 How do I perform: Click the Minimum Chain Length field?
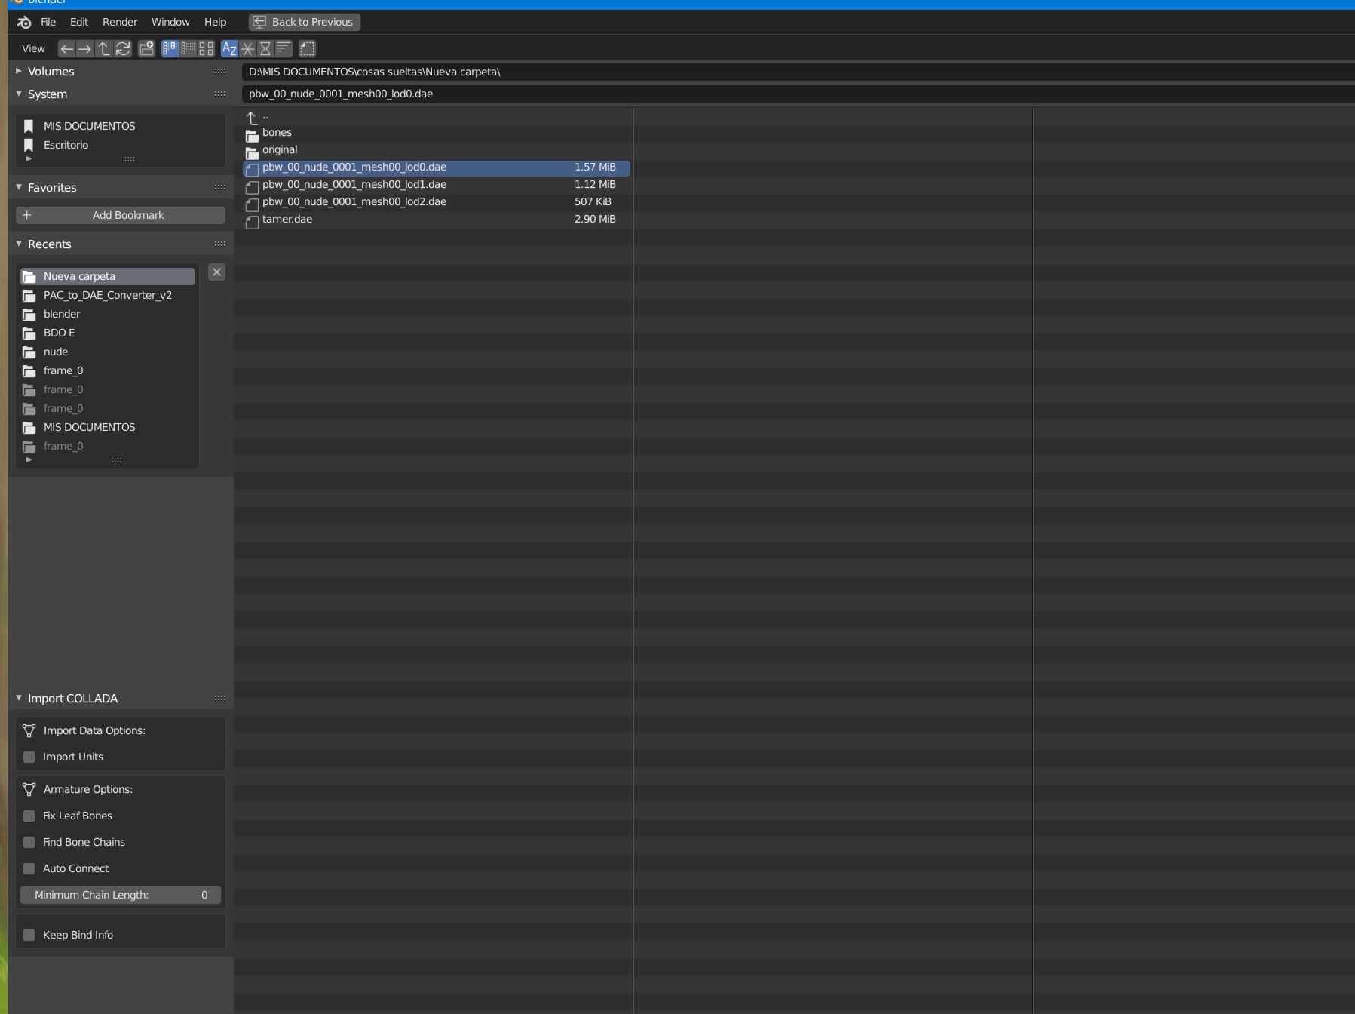pos(121,895)
